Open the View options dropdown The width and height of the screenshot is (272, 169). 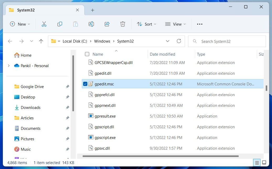click(175, 24)
